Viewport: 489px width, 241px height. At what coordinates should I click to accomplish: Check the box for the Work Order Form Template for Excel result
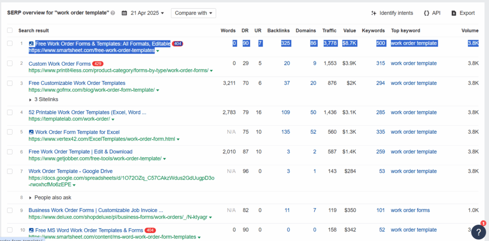(10, 132)
